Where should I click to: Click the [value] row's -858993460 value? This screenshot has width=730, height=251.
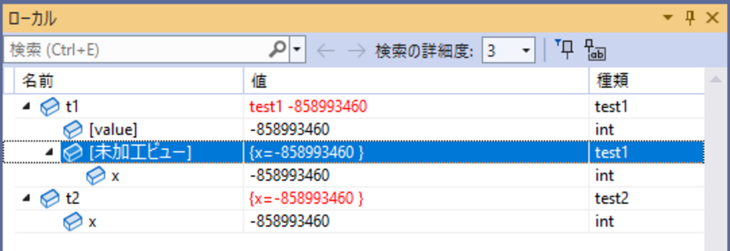pos(289,129)
